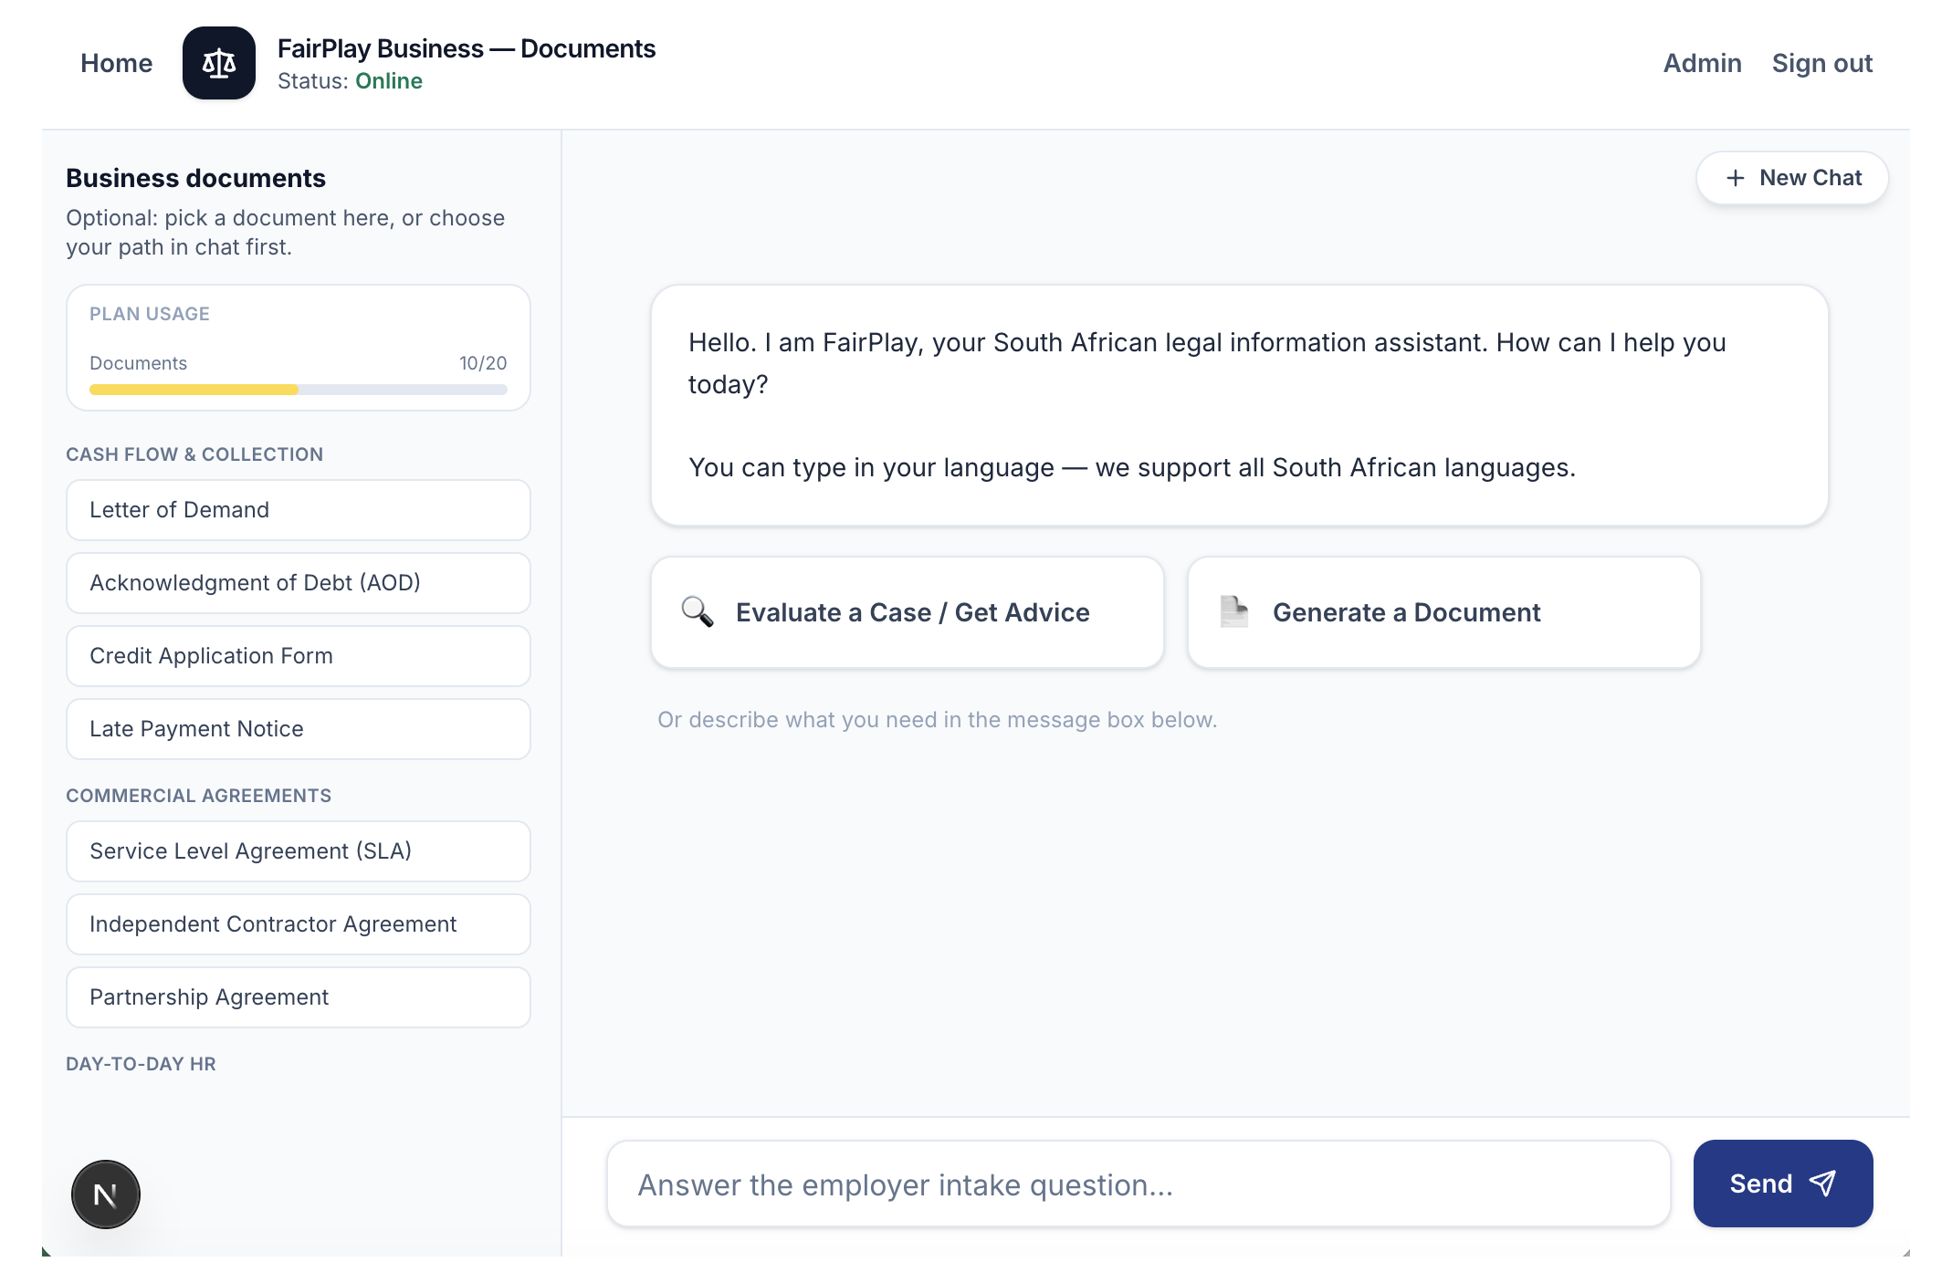Select Service Level Agreement (SLA)
Viewport: 1952px width, 1262px height.
[x=299, y=851]
